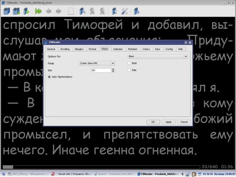Click the Apply button

click(x=169, y=122)
